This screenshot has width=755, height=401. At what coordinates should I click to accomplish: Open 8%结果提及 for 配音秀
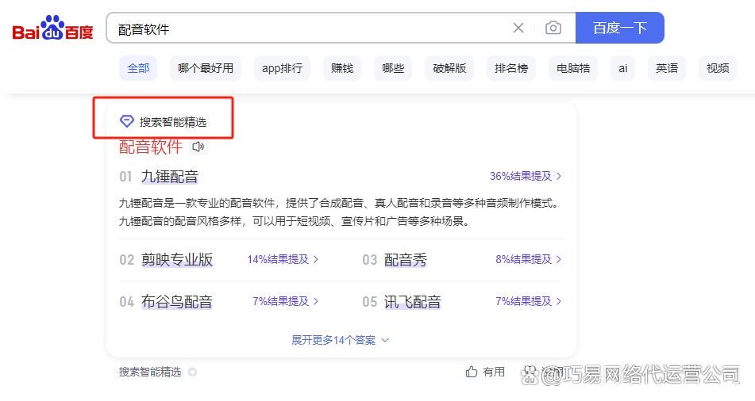click(528, 259)
